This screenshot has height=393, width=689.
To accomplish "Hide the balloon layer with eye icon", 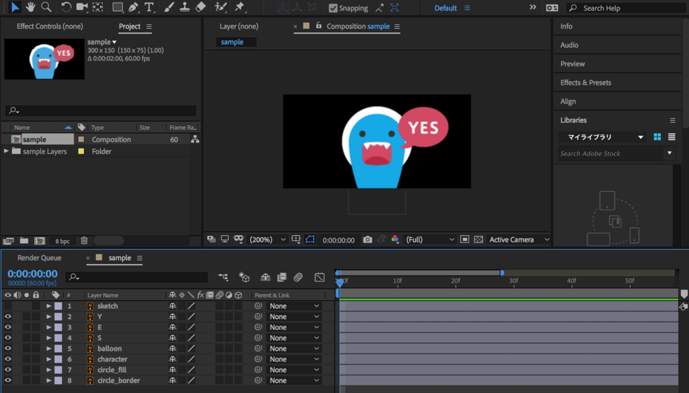I will pyautogui.click(x=8, y=348).
